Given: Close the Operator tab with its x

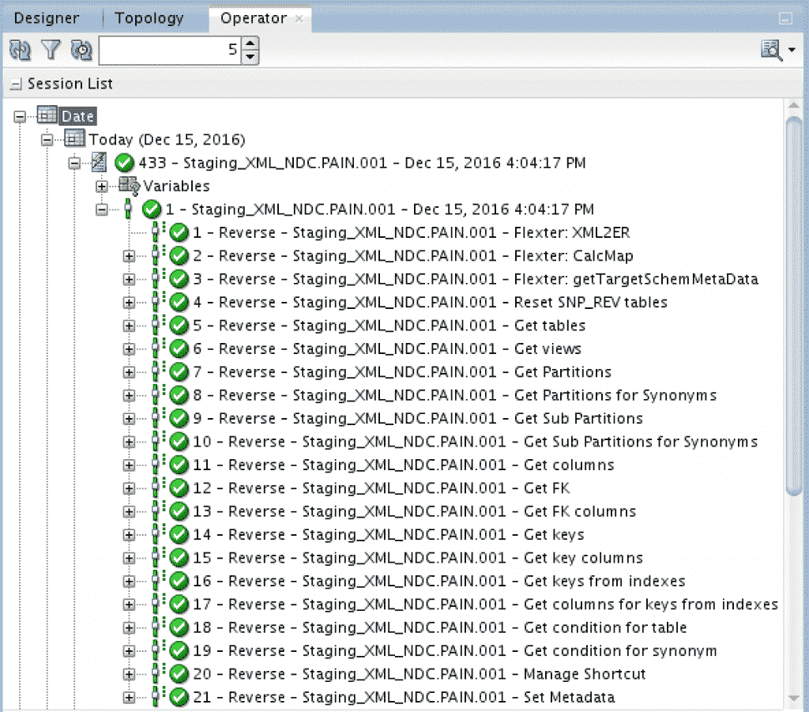Looking at the screenshot, I should [299, 19].
